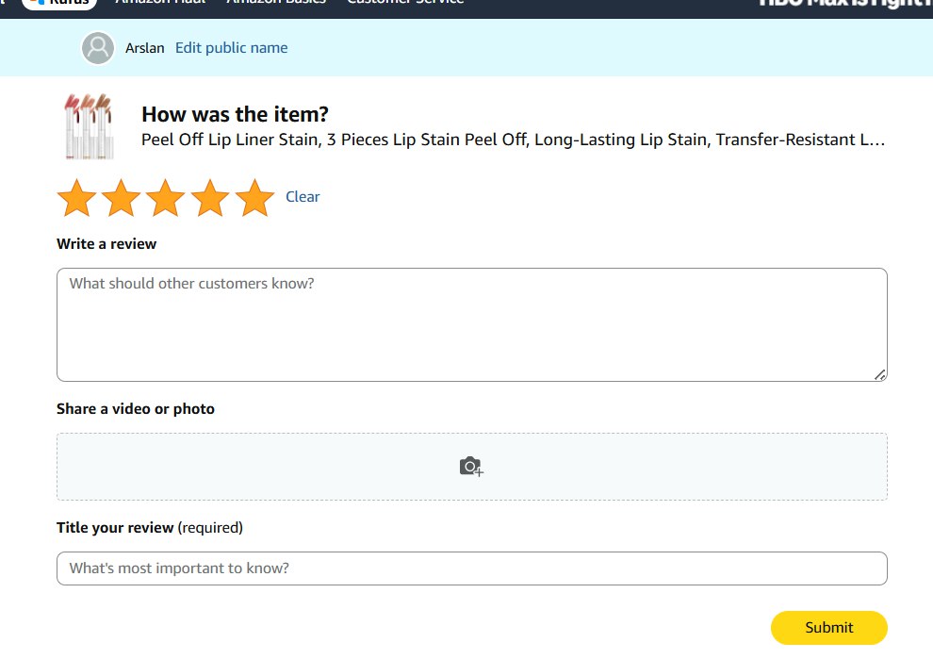Focus the Write a review text box
Image resolution: width=933 pixels, height=659 pixels.
click(x=471, y=324)
